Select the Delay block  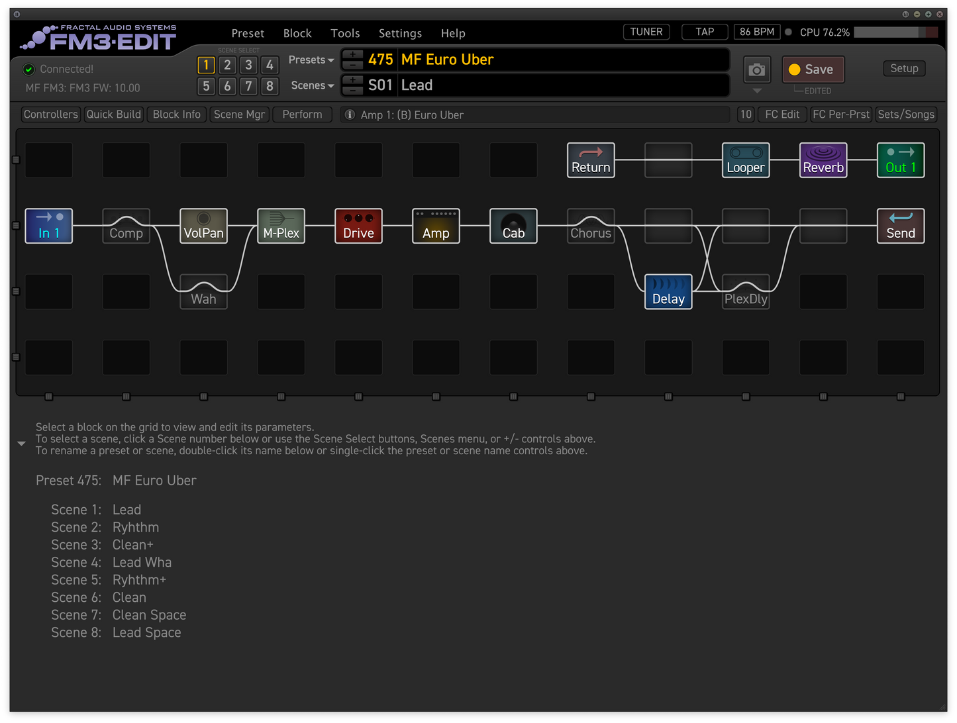pyautogui.click(x=668, y=291)
